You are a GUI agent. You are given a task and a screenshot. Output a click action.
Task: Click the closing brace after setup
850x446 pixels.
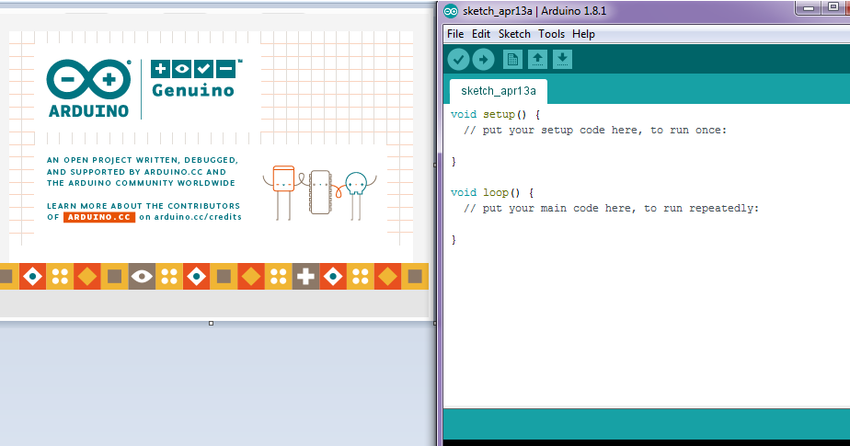[454, 162]
